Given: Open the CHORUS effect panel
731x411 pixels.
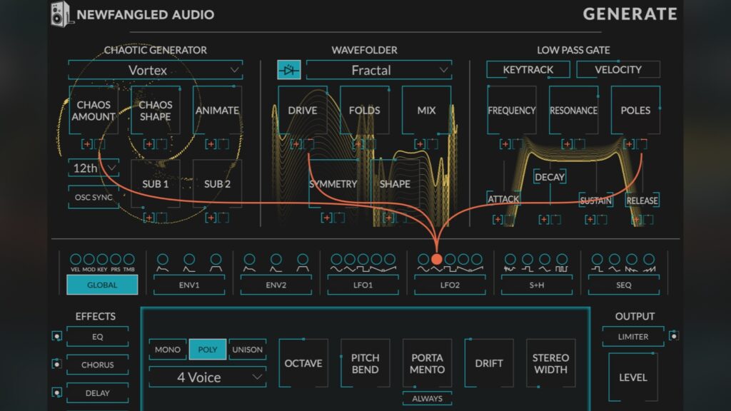Looking at the screenshot, I should (97, 365).
